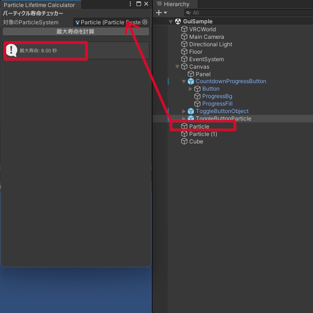Click the info icon in the result box
The height and width of the screenshot is (313, 313).
pos(12,50)
